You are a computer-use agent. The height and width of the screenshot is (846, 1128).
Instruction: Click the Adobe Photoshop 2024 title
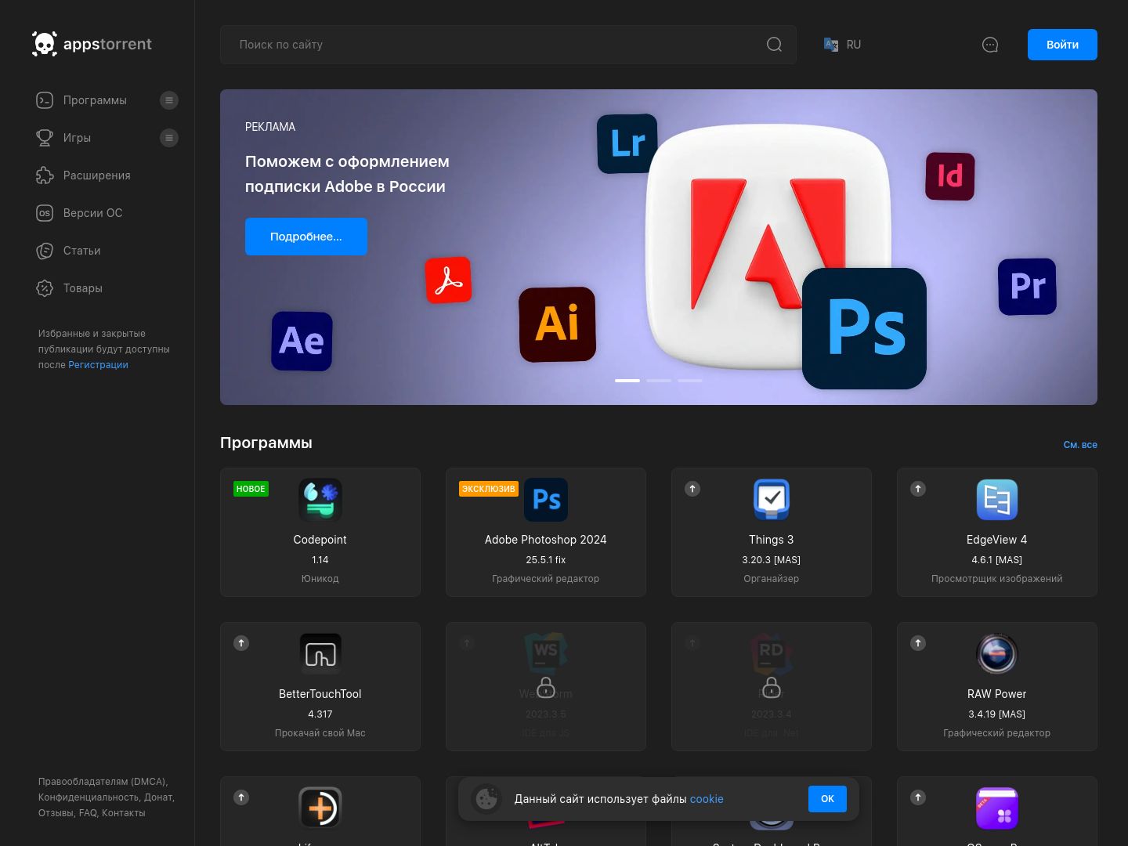click(546, 540)
